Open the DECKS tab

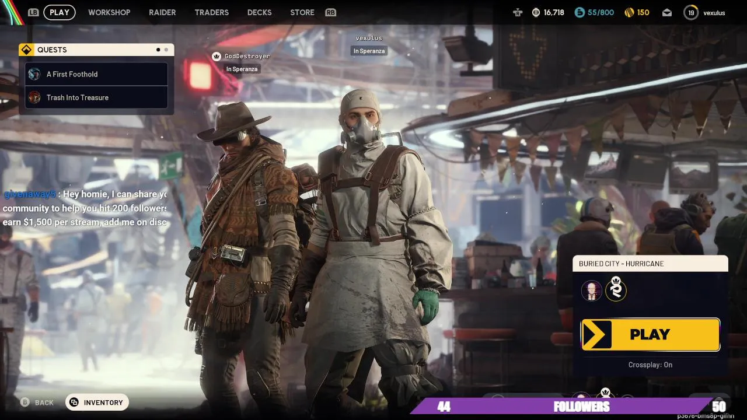tap(259, 12)
